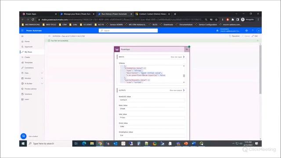Image resolution: width=281 pixels, height=158 pixels.
Task: Open the Service ADMIN bookmark
Action: coord(115,25)
